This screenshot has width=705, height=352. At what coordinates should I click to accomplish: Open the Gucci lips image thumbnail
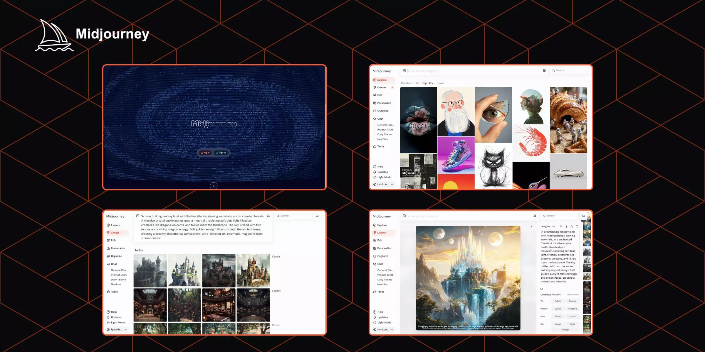[x=418, y=120]
